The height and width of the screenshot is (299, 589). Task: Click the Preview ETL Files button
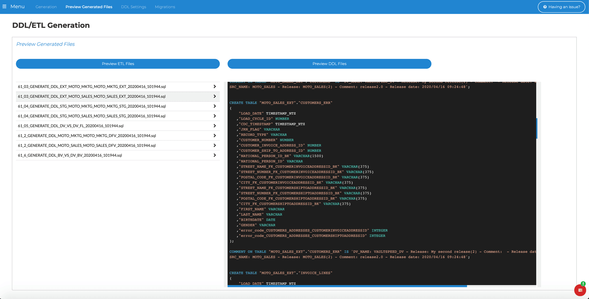tap(118, 64)
